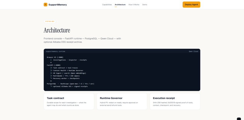Click 'KB ingest / search (Qwen embeddings)' line

coord(69,73)
